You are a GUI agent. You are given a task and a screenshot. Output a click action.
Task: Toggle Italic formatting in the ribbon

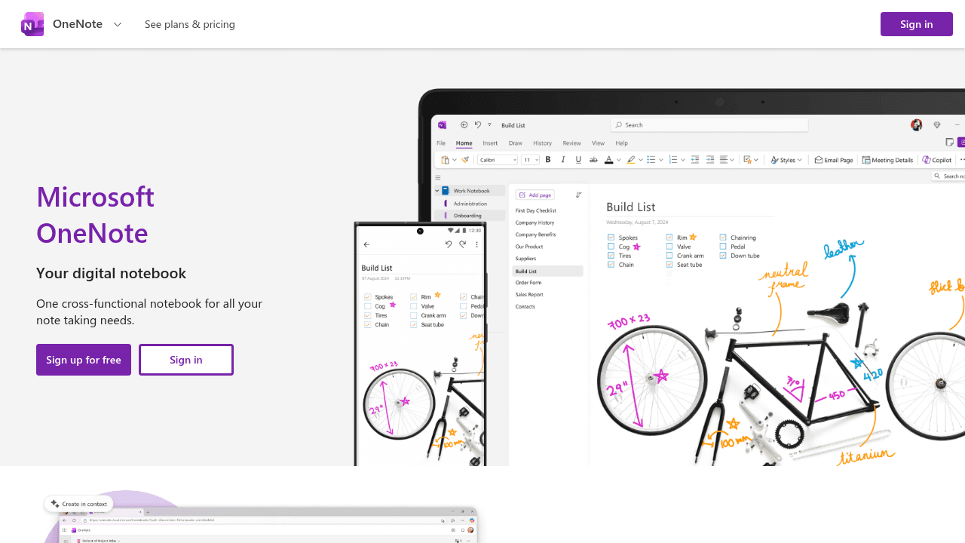click(563, 160)
